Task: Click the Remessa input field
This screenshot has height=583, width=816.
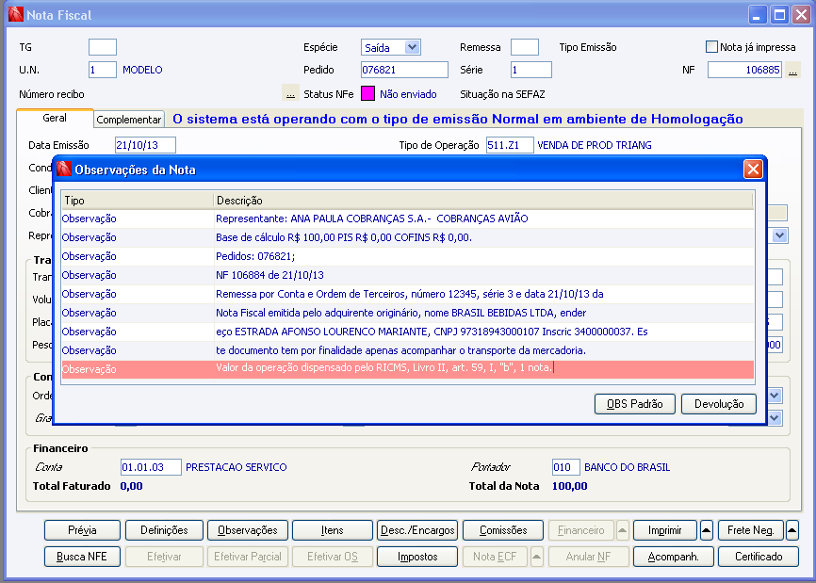Action: [525, 47]
